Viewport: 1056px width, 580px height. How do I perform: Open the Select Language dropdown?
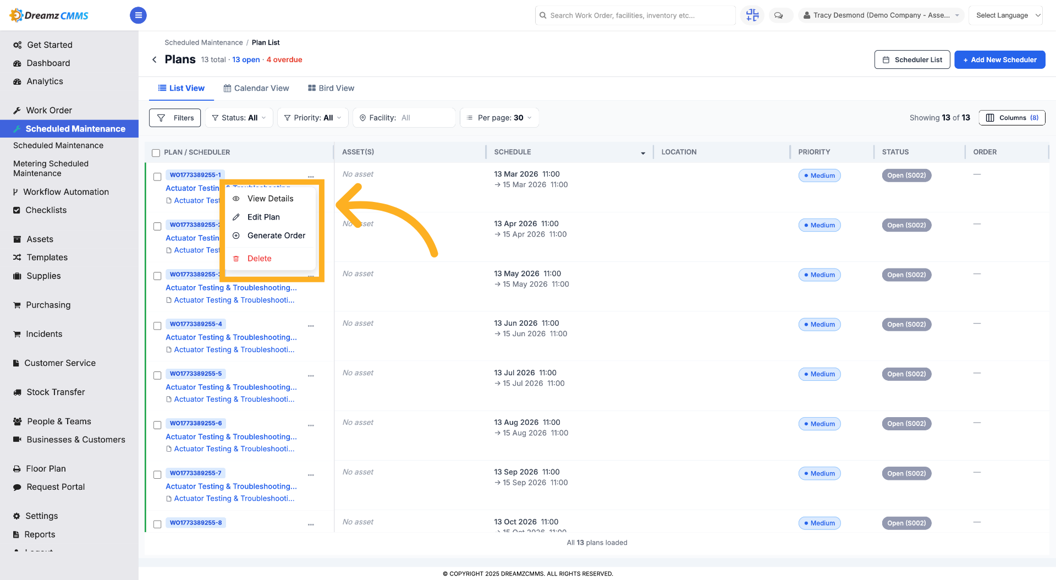(1006, 15)
